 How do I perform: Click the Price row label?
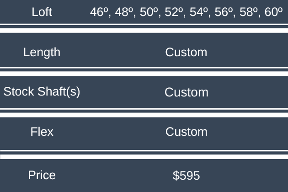(x=42, y=175)
